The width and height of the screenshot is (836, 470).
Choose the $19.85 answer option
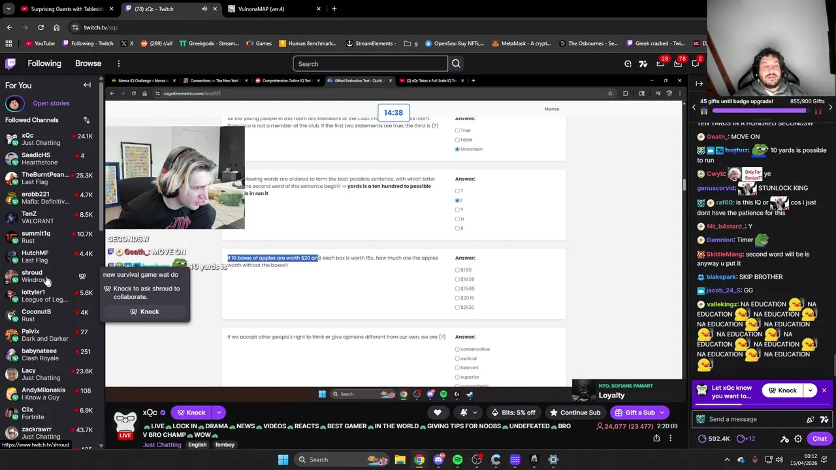tap(457, 289)
